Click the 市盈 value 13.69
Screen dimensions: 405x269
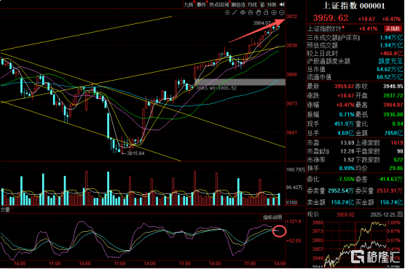[x=347, y=142]
